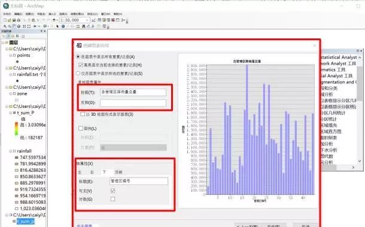
Task: Switch to the 右 axis tab
Action: 92,172
